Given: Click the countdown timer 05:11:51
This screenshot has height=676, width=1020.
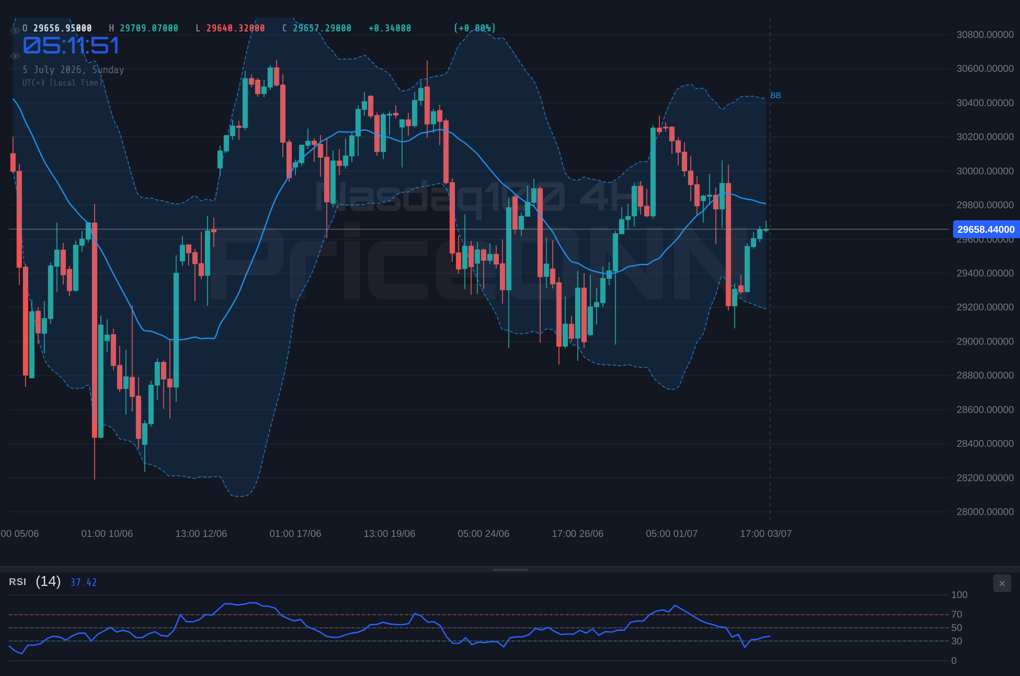Looking at the screenshot, I should click(71, 45).
